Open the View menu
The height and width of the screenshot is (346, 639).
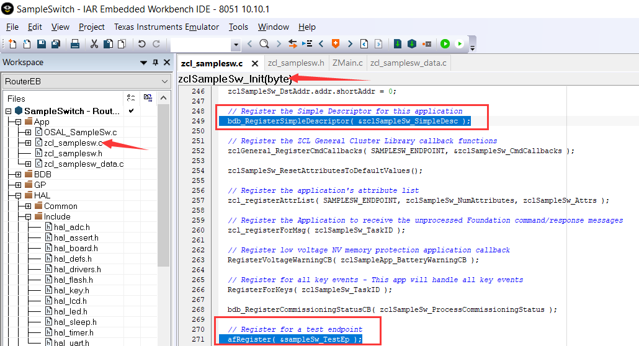click(x=60, y=27)
